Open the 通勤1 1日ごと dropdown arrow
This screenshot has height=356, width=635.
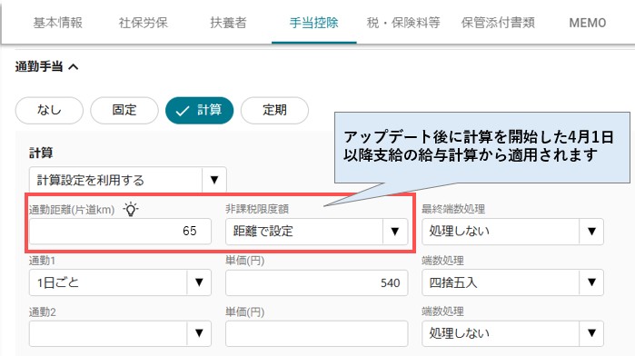pos(199,282)
